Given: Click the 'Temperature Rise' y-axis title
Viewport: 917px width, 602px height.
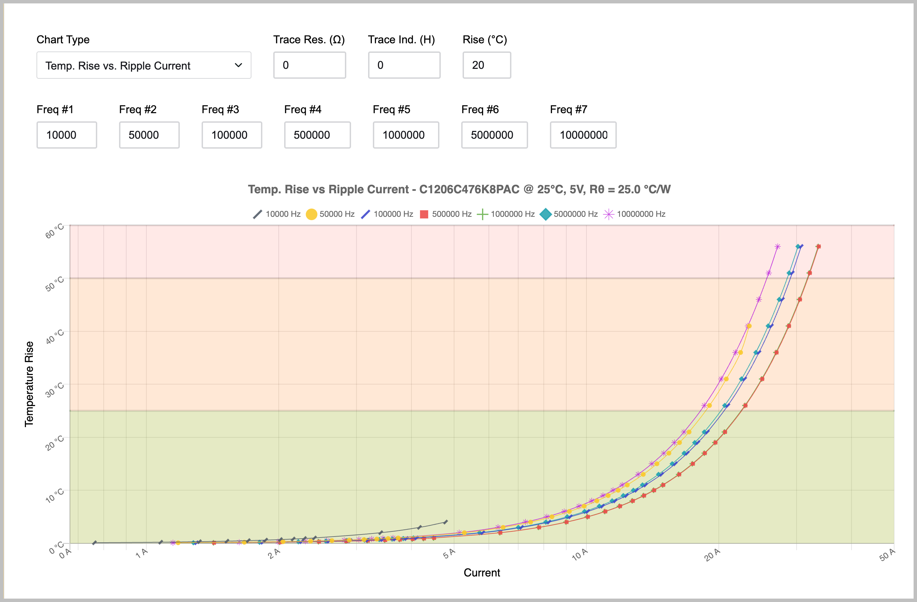Looking at the screenshot, I should (x=29, y=384).
